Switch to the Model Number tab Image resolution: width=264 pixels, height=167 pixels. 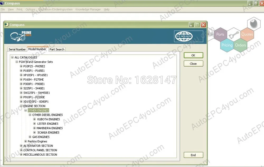coord(37,49)
